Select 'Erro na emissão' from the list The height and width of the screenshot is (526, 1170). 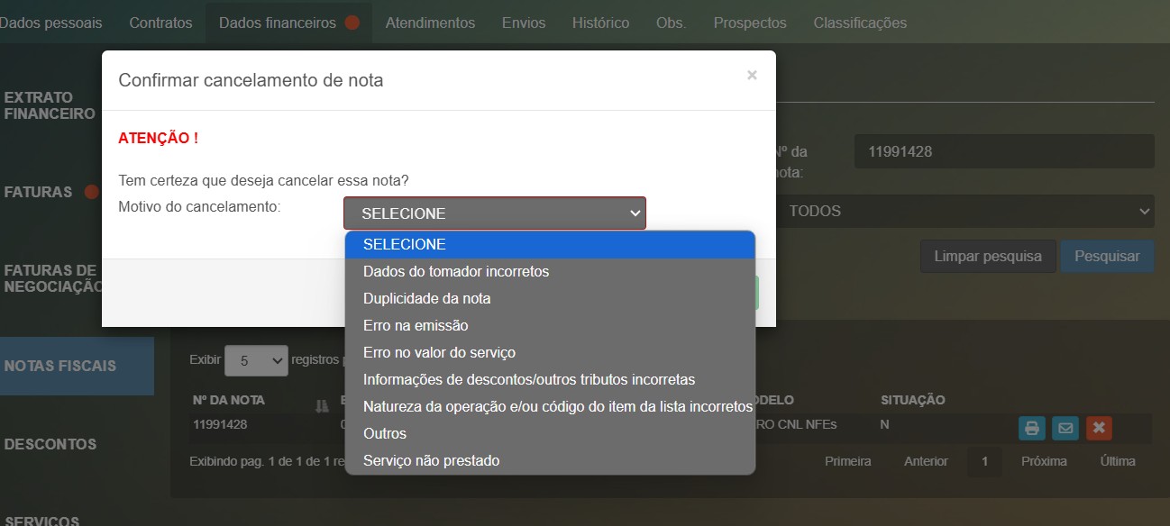(416, 325)
